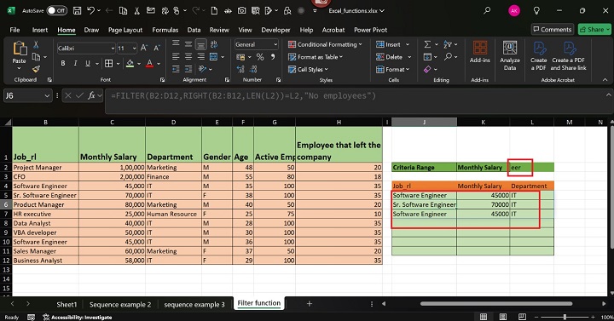Click the Create a PDF icon

click(x=539, y=55)
